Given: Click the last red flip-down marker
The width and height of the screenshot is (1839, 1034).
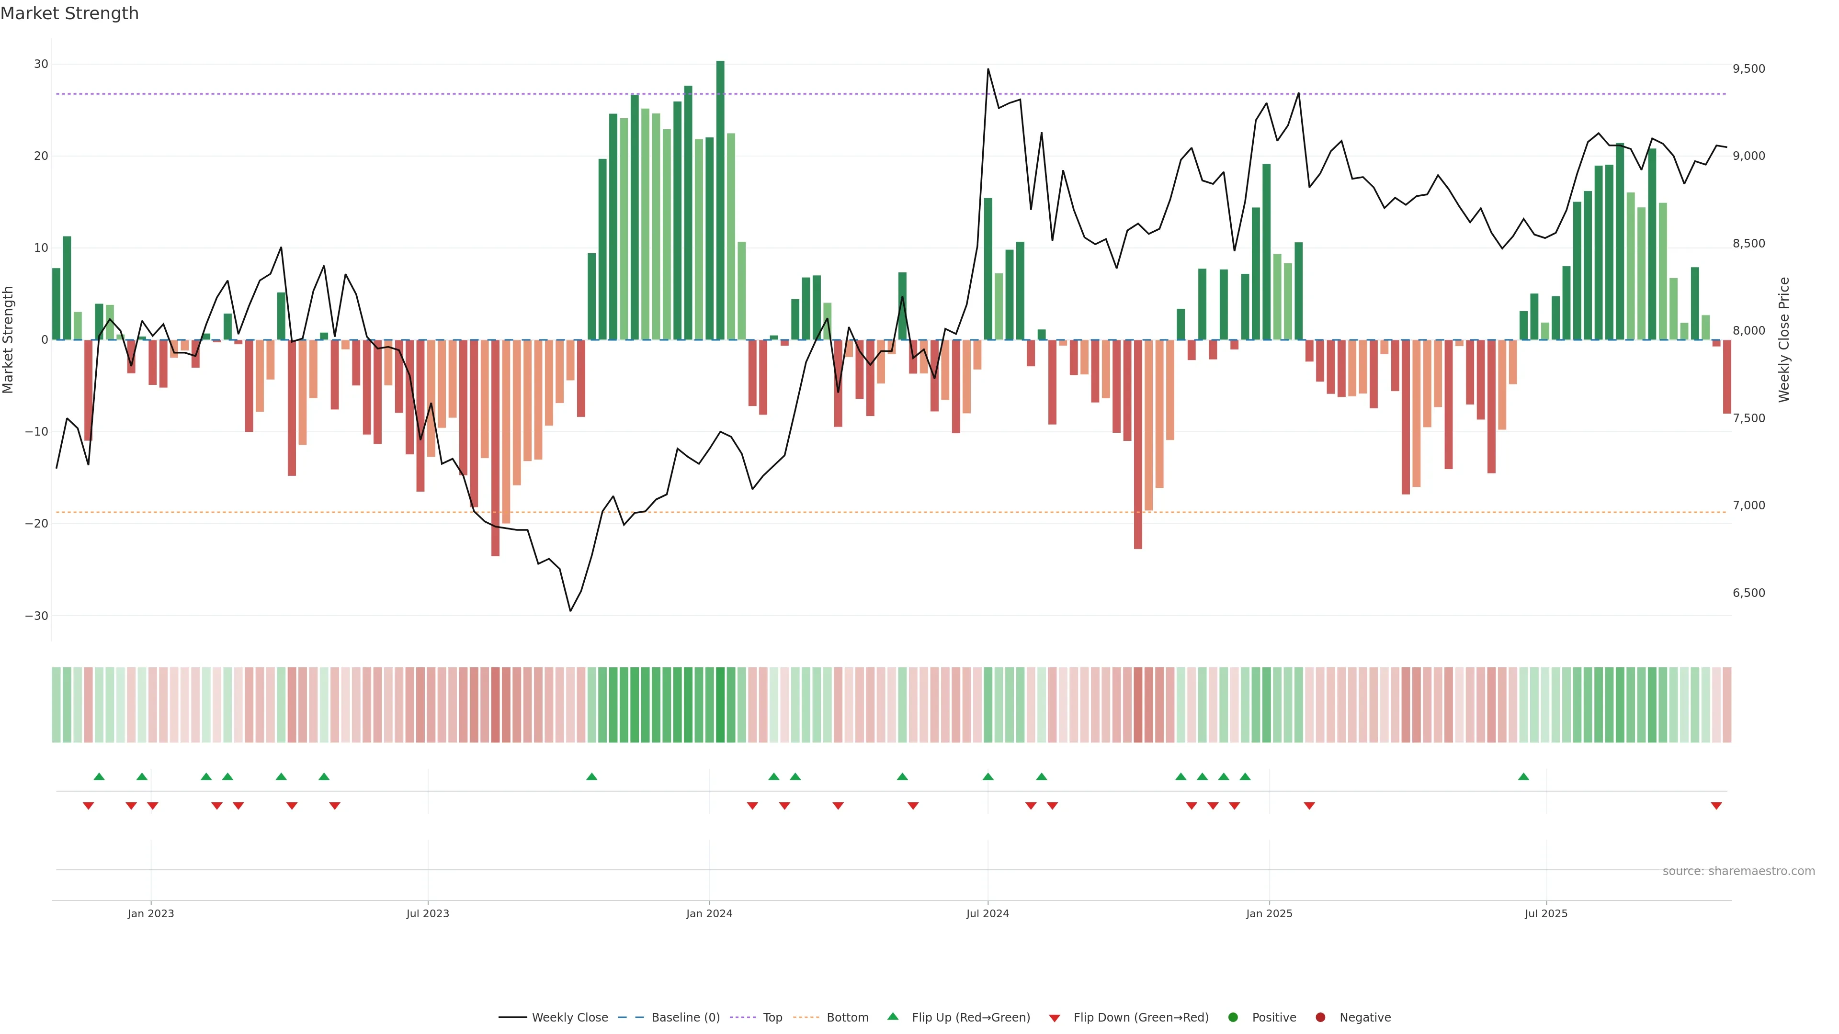Looking at the screenshot, I should [1716, 806].
